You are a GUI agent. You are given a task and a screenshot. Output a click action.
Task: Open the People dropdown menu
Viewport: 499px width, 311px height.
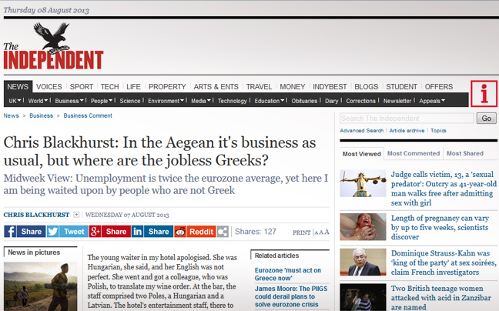[x=102, y=101]
